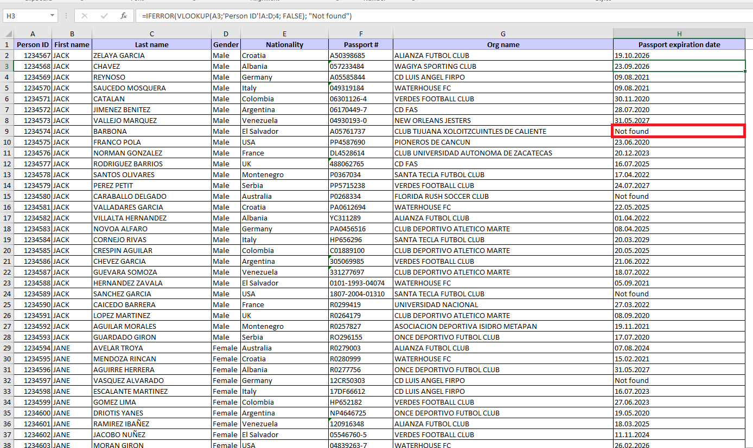
Task: Select the 'Org name' header cell
Action: (x=503, y=44)
